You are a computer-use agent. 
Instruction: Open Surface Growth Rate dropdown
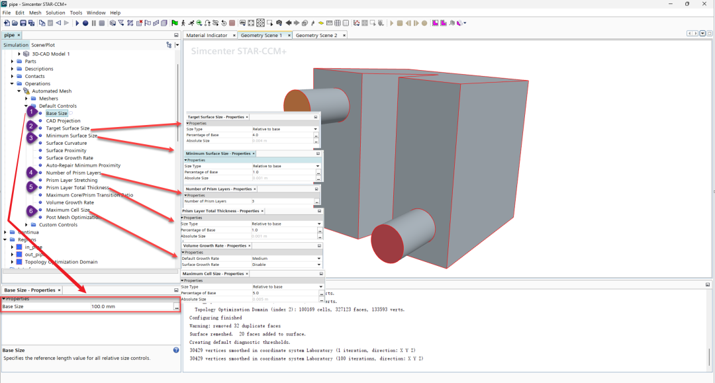[318, 265]
